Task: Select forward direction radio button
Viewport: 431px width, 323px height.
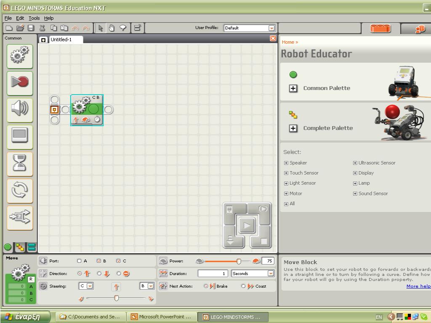Action: tap(80, 273)
